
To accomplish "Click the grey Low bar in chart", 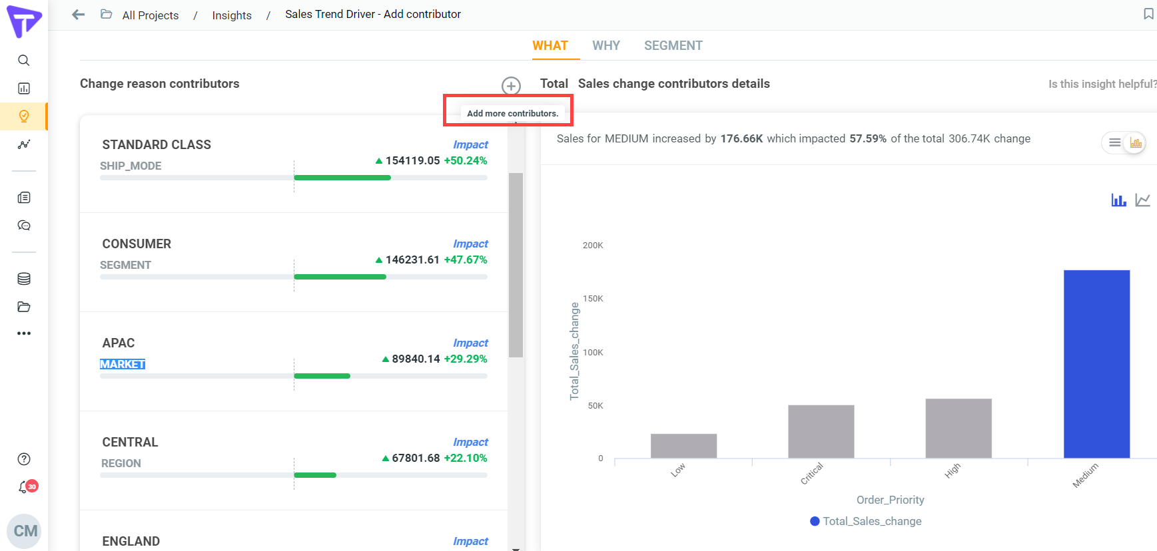I will 683,446.
